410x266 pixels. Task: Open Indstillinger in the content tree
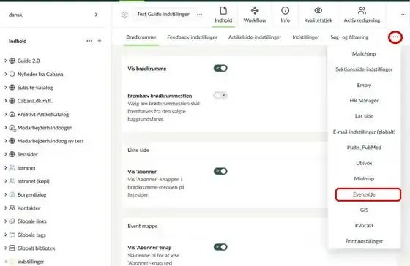[x=30, y=262]
